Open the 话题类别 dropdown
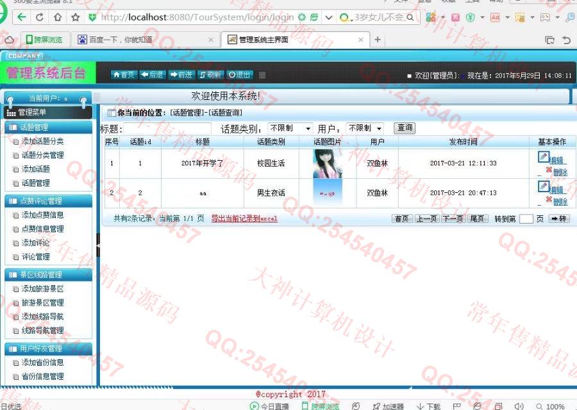577x410 pixels. click(x=290, y=128)
